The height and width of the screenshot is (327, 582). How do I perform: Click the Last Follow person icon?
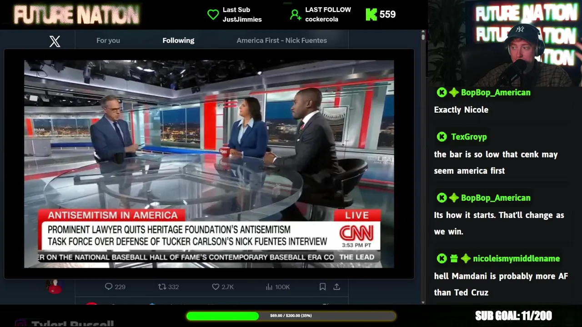point(296,15)
